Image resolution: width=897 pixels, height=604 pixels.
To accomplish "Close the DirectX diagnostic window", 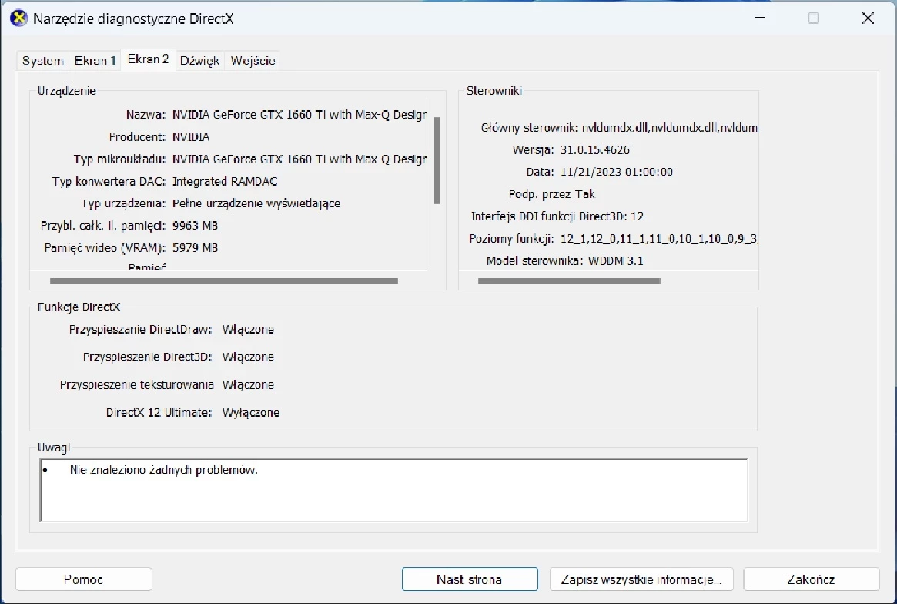I will pyautogui.click(x=868, y=18).
